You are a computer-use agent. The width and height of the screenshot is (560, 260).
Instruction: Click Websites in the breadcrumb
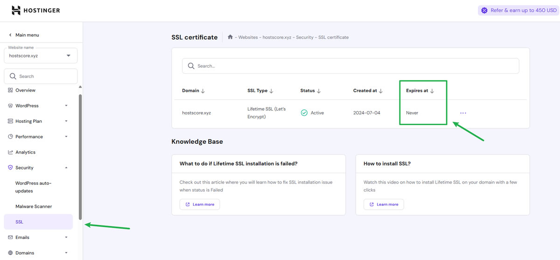pyautogui.click(x=248, y=37)
